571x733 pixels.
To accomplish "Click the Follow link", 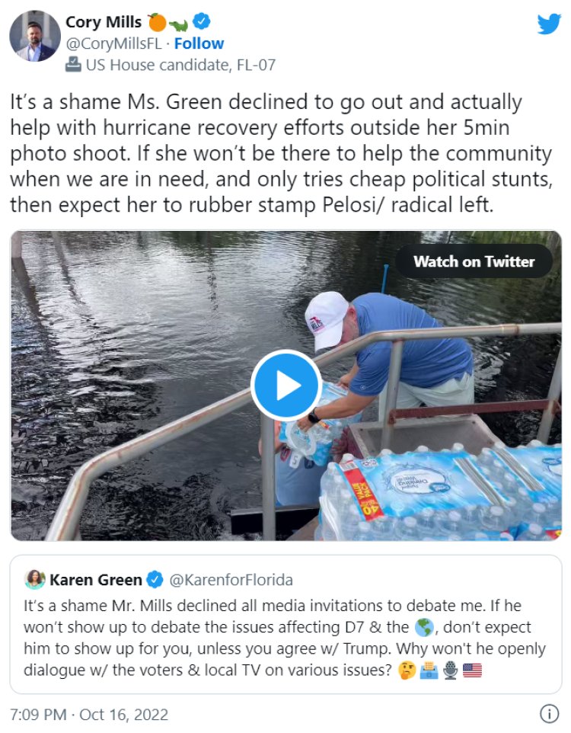I will pos(199,43).
